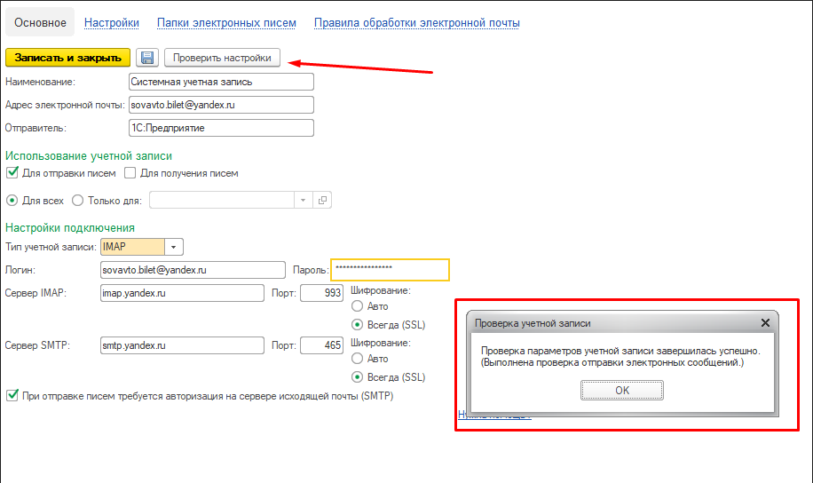813x483 pixels.
Task: Open the 'Только для' user dropdown arrow
Action: click(304, 201)
